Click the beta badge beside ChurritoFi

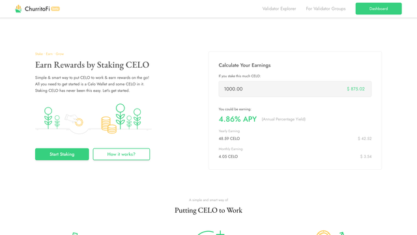pyautogui.click(x=55, y=8)
